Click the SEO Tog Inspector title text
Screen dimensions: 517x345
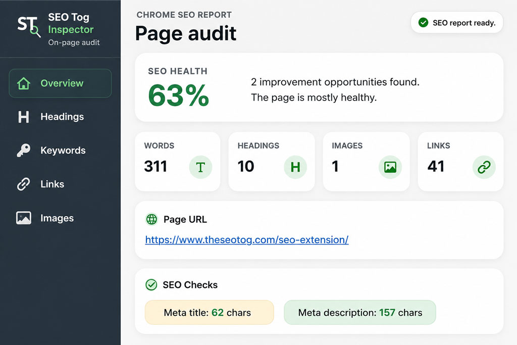(71, 23)
